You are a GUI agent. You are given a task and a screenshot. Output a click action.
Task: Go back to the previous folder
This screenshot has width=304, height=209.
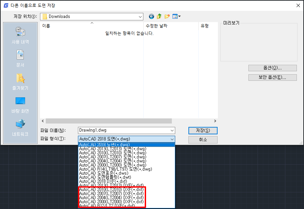(151, 17)
